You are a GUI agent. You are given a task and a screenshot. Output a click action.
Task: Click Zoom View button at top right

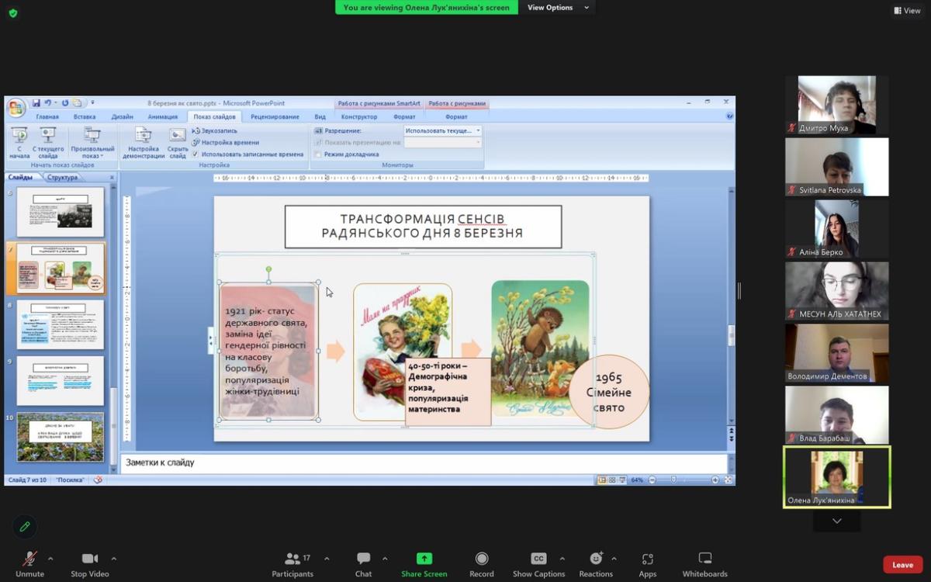(x=906, y=11)
